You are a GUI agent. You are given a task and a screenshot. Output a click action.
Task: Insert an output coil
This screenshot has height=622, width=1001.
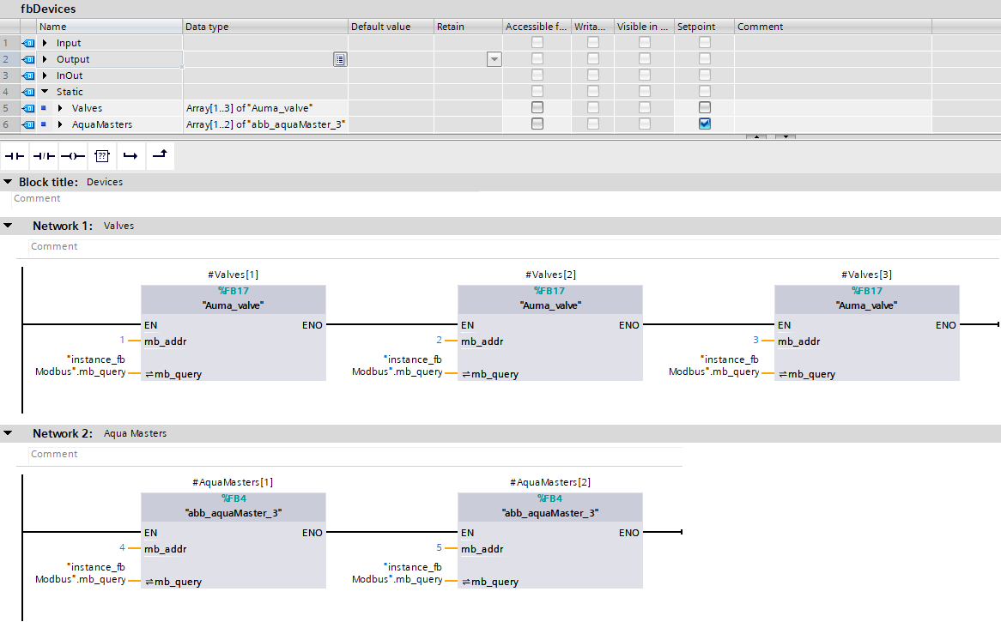73,156
